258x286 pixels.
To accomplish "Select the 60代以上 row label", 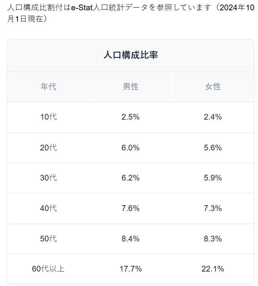I will [48, 269].
